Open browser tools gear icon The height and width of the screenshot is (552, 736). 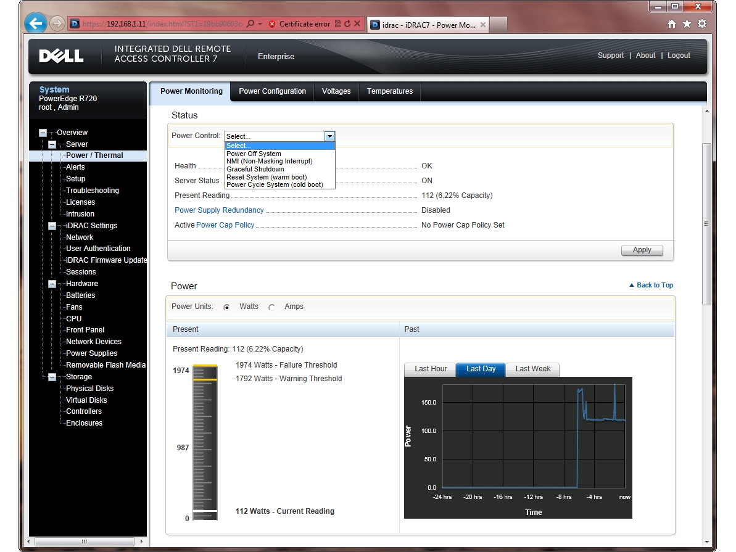point(701,24)
